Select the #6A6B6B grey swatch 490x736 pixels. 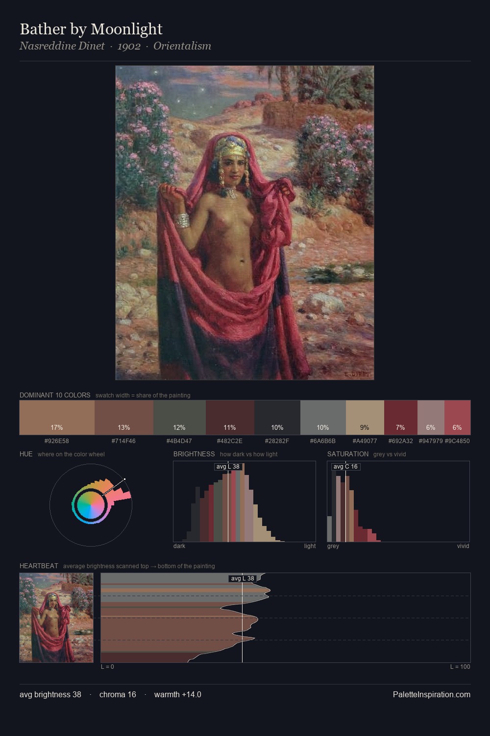(x=323, y=418)
